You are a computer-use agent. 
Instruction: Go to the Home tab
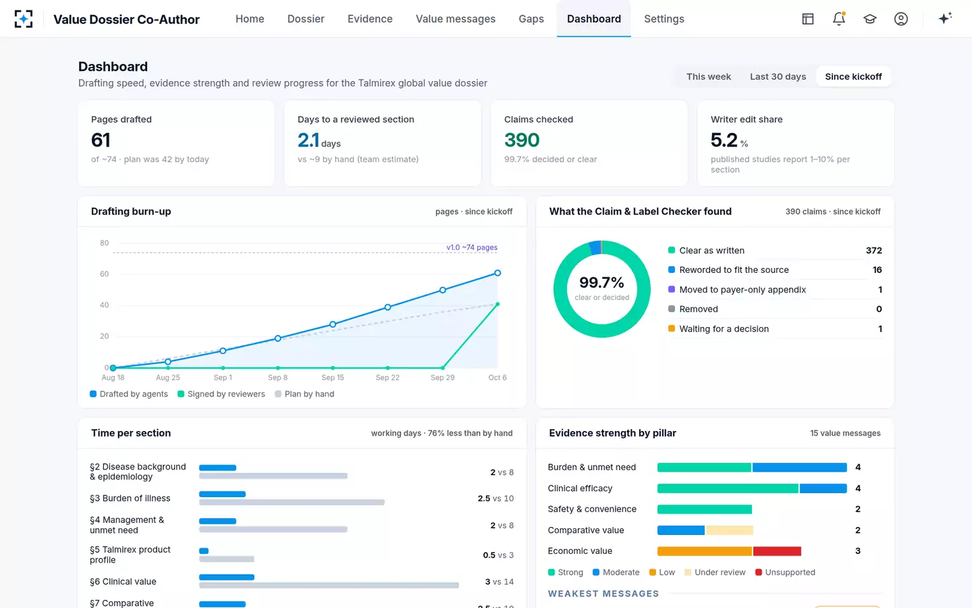tap(250, 19)
